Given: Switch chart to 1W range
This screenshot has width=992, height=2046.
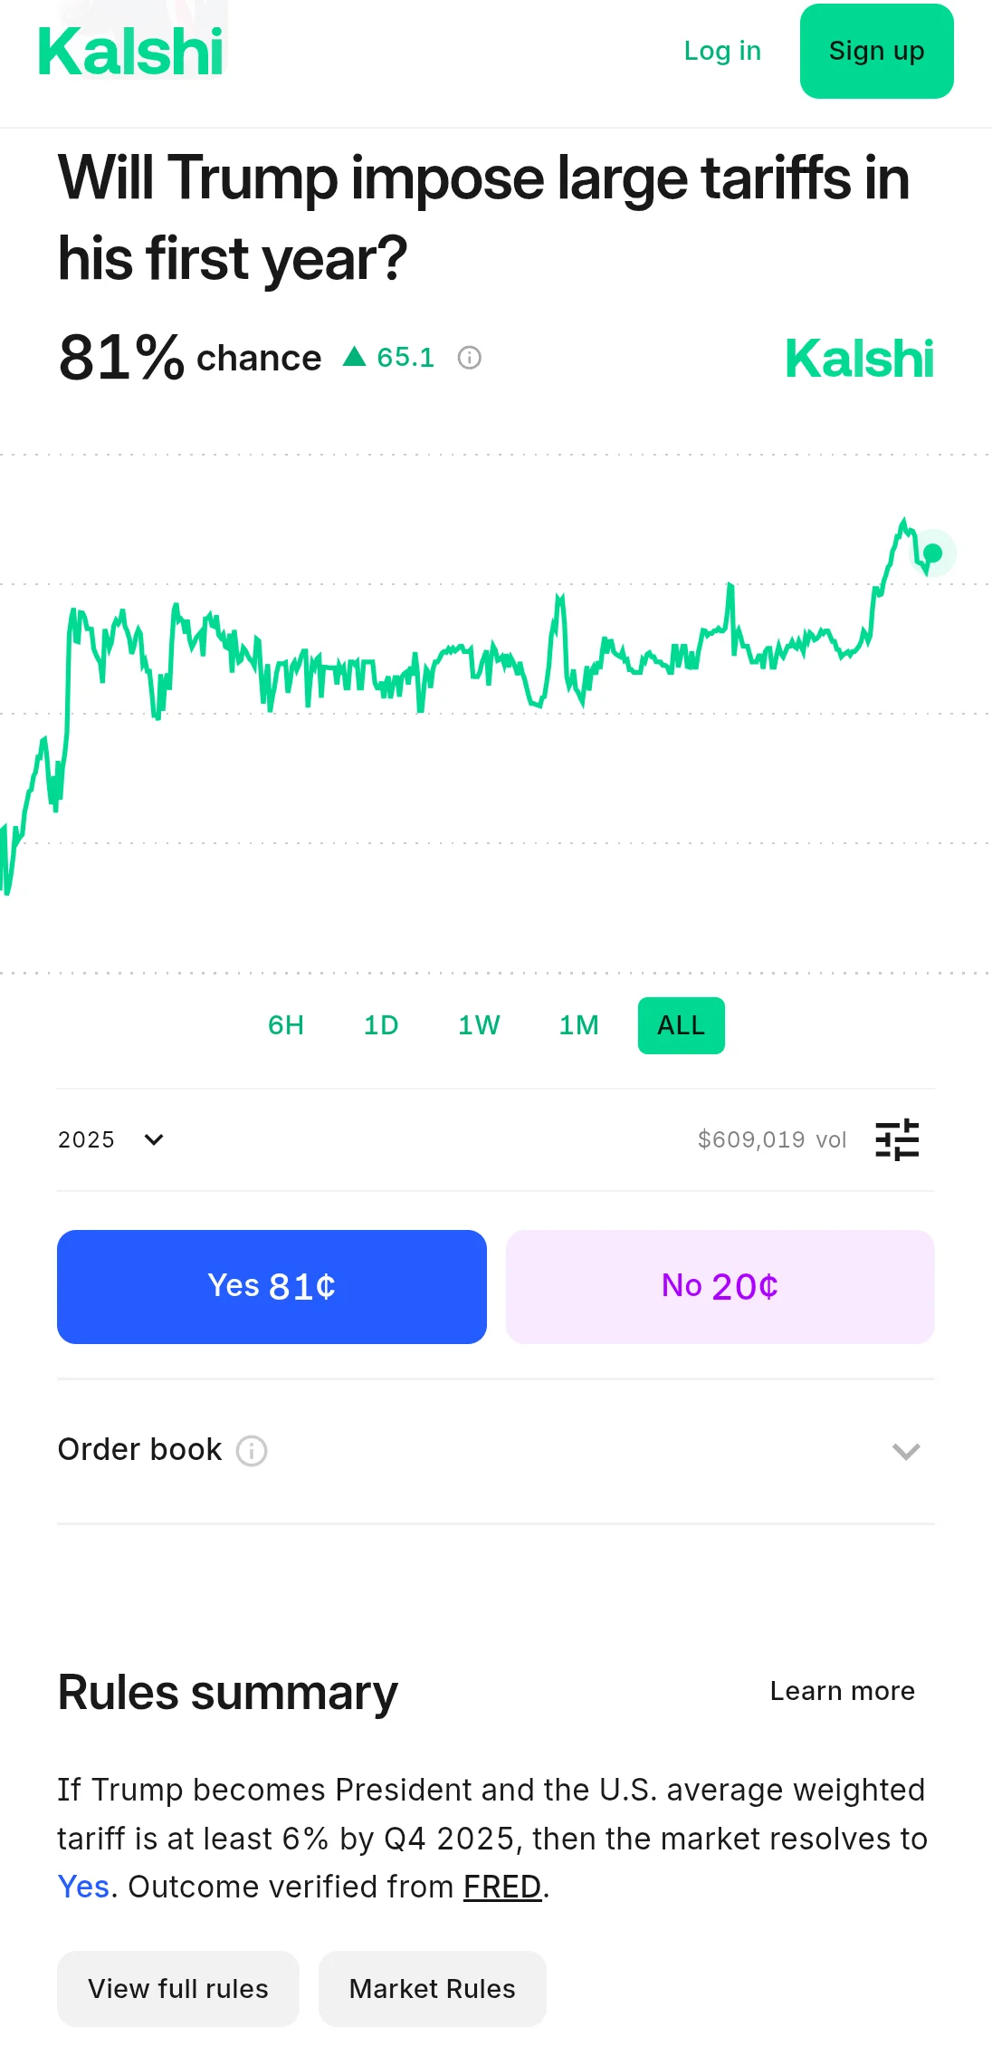Looking at the screenshot, I should coord(479,1025).
